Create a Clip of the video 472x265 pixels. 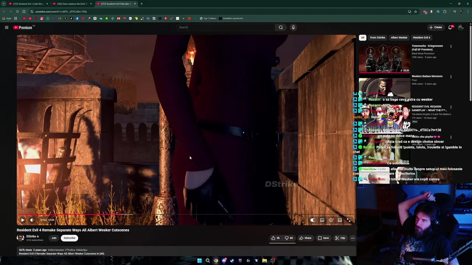[340, 238]
